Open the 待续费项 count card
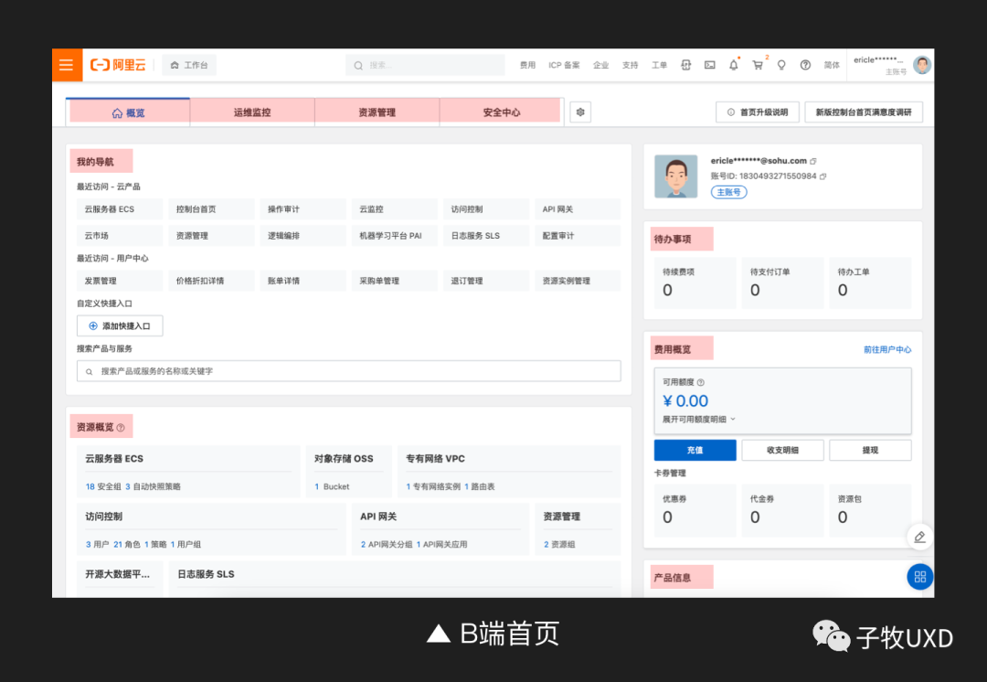 tap(695, 282)
